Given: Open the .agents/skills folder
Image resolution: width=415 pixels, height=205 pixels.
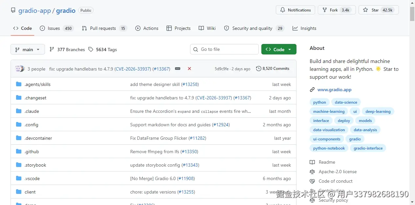Looking at the screenshot, I should [37, 84].
